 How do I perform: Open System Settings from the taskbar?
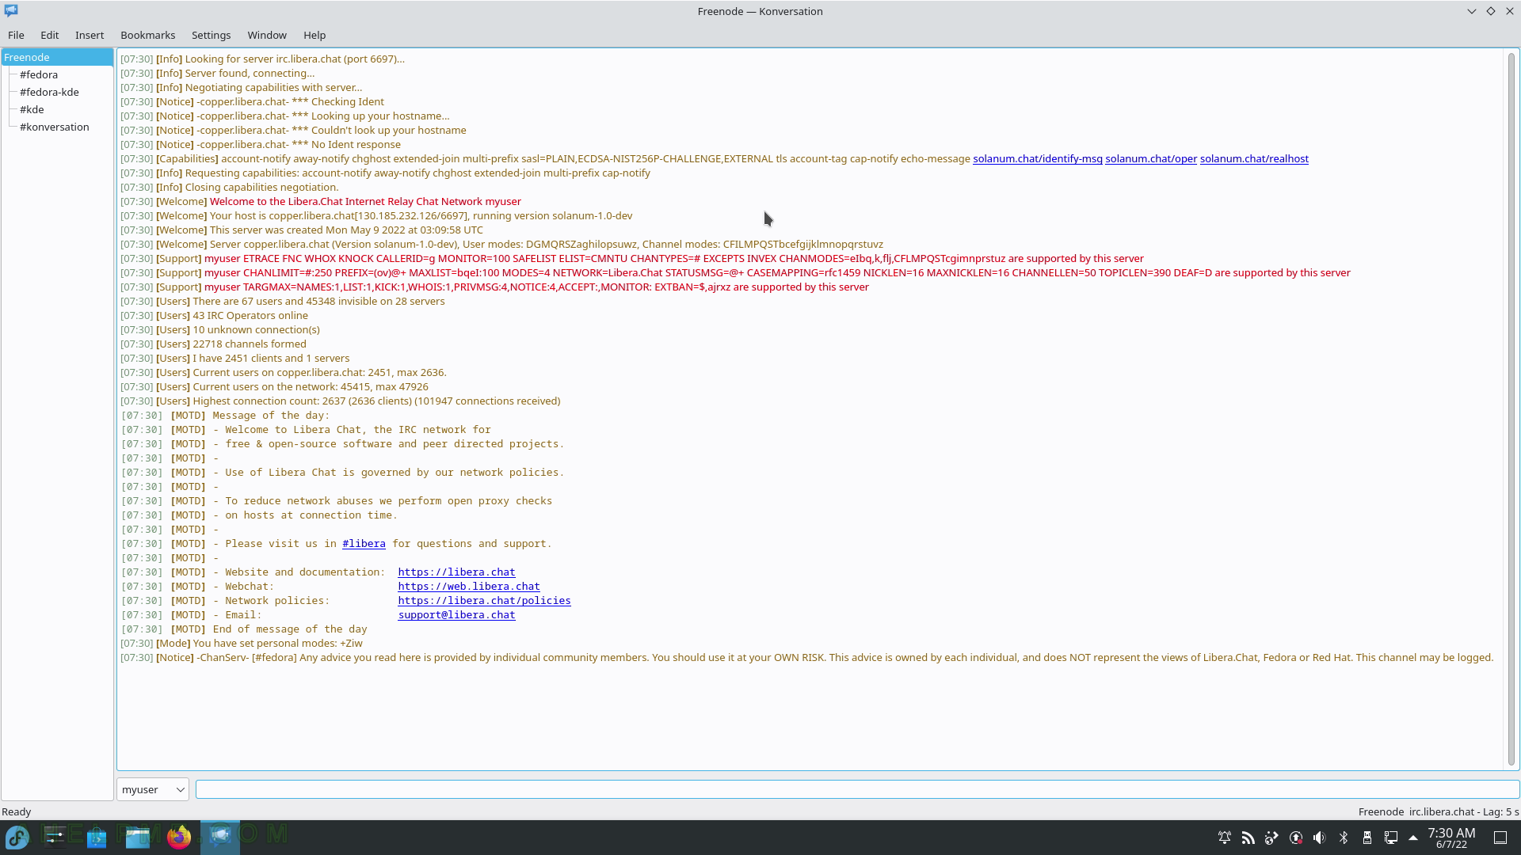[55, 837]
